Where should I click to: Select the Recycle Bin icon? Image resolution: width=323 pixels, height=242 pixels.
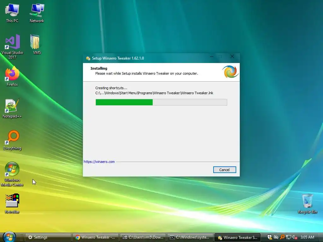click(x=307, y=204)
